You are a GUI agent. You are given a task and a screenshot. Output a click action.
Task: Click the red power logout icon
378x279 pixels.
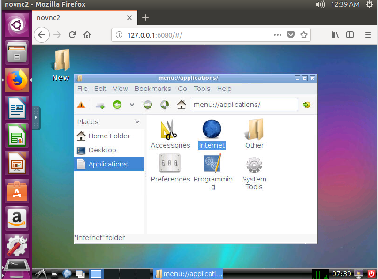click(x=371, y=274)
